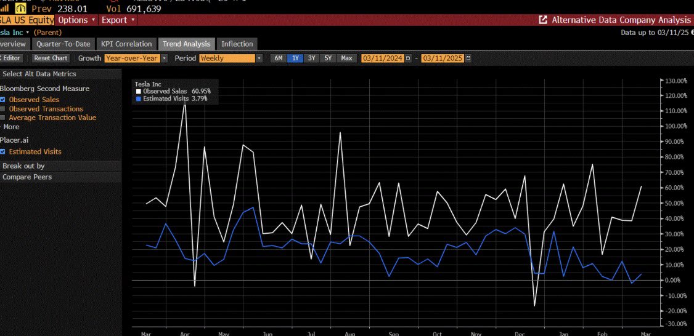The image size is (694, 336).
Task: Toggle Observed Sales checkbox
Action: click(2, 100)
